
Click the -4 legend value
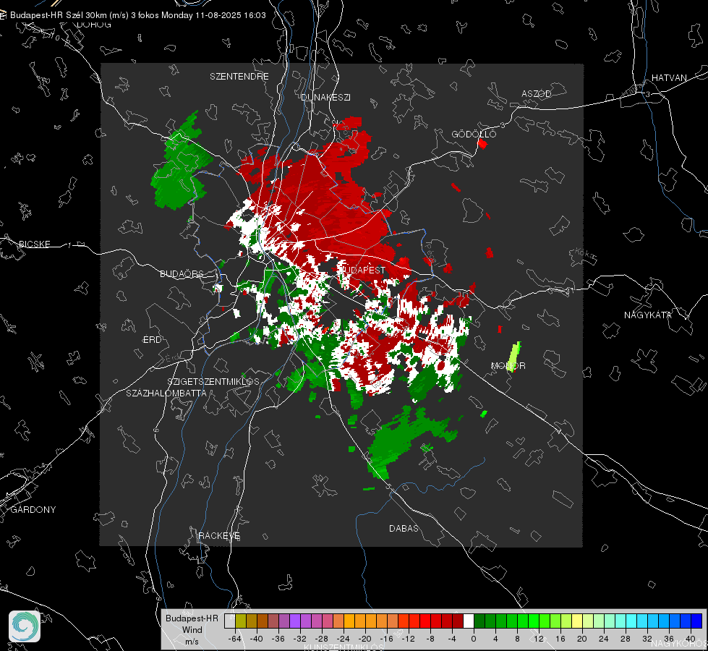pyautogui.click(x=452, y=639)
